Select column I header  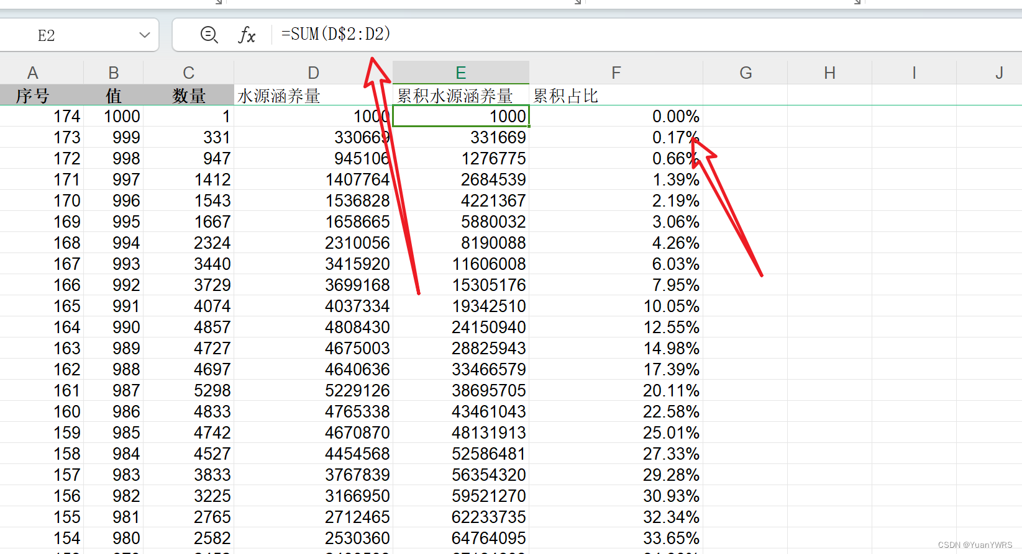click(914, 73)
